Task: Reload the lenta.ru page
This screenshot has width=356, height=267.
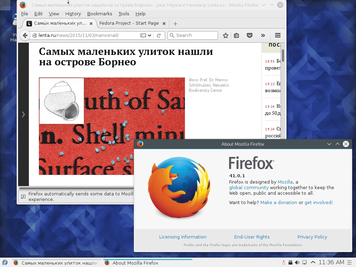Action: [x=159, y=35]
